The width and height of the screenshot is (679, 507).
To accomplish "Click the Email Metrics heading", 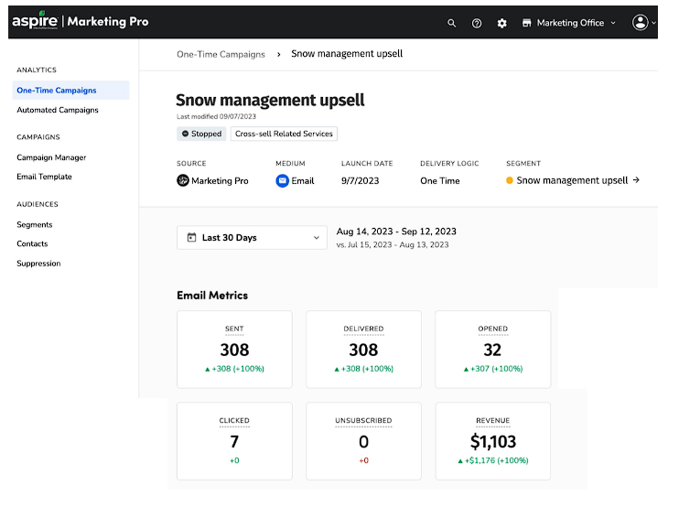I will 212,296.
